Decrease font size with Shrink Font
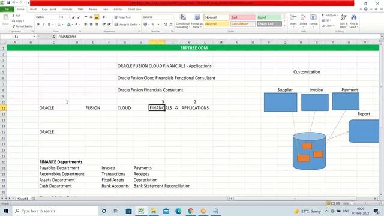The width and height of the screenshot is (384, 216). tap(79, 17)
